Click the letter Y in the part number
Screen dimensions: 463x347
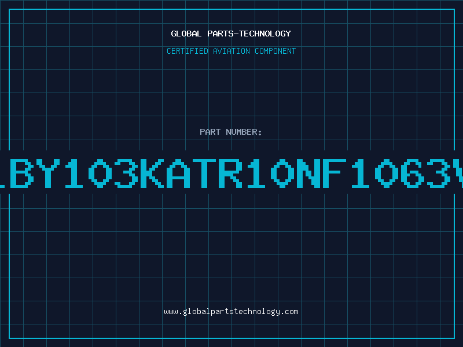pyautogui.click(x=48, y=173)
